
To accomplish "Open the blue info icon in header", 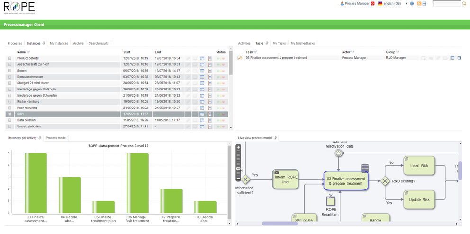I will coord(412,4).
